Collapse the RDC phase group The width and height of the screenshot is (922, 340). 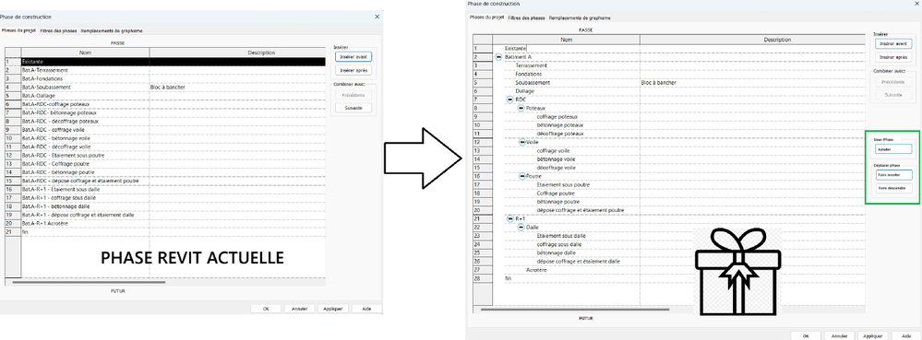coord(509,100)
